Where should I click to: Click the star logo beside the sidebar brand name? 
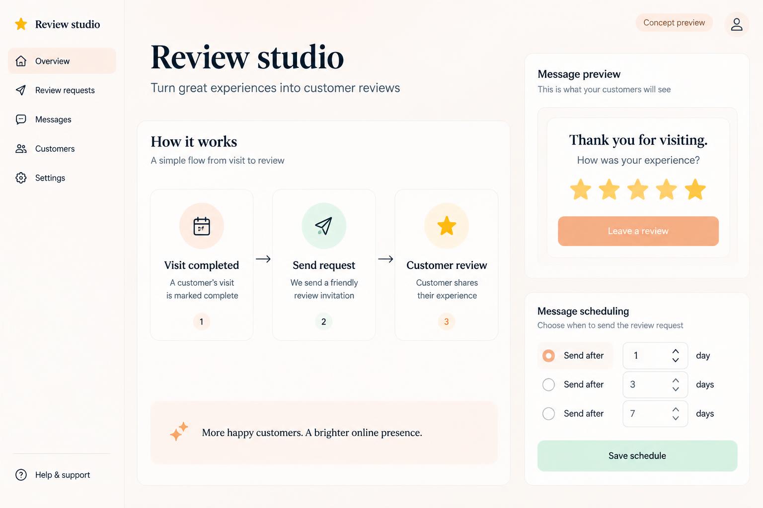pos(21,24)
